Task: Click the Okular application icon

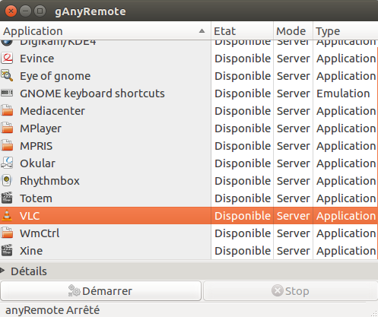Action: click(7, 163)
